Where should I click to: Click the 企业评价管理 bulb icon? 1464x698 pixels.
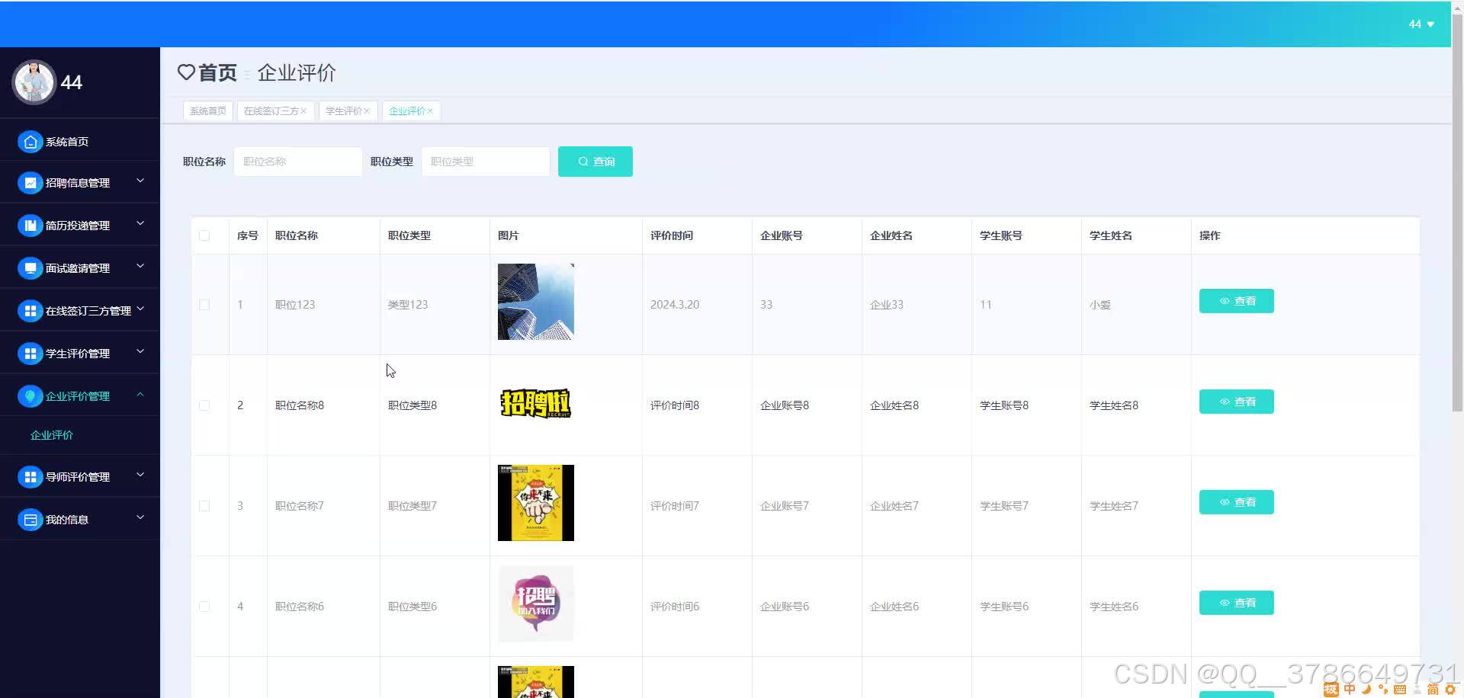point(30,396)
